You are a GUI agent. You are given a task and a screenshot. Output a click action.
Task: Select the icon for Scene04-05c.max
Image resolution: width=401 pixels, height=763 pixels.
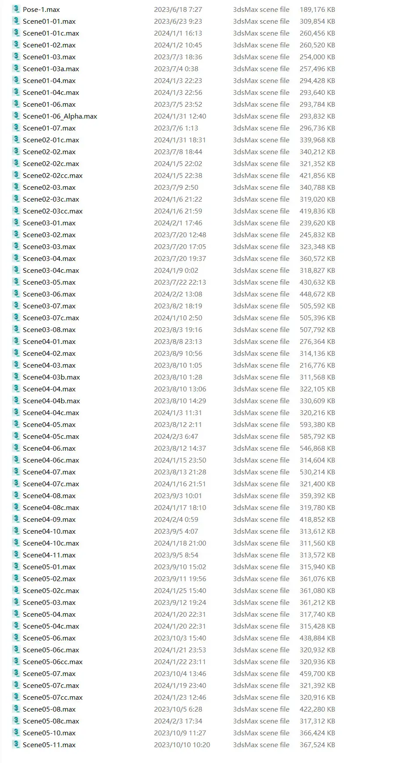pyautogui.click(x=16, y=436)
